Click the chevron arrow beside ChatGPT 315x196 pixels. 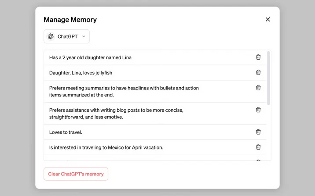coord(84,36)
